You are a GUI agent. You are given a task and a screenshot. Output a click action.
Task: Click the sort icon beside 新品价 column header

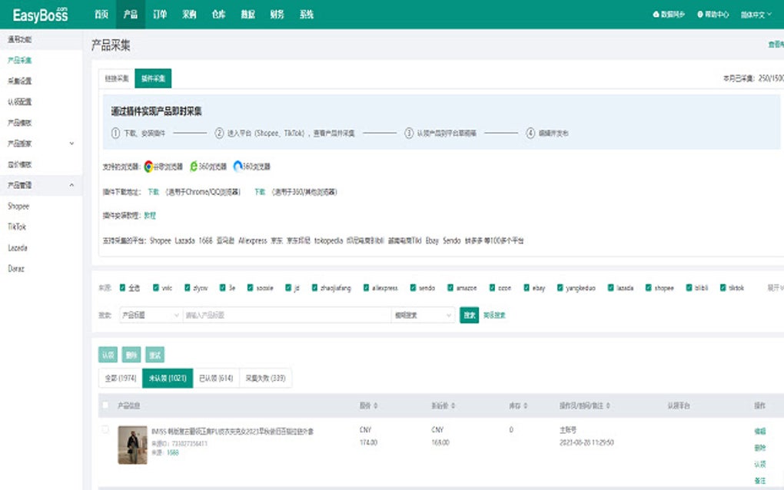(x=450, y=405)
